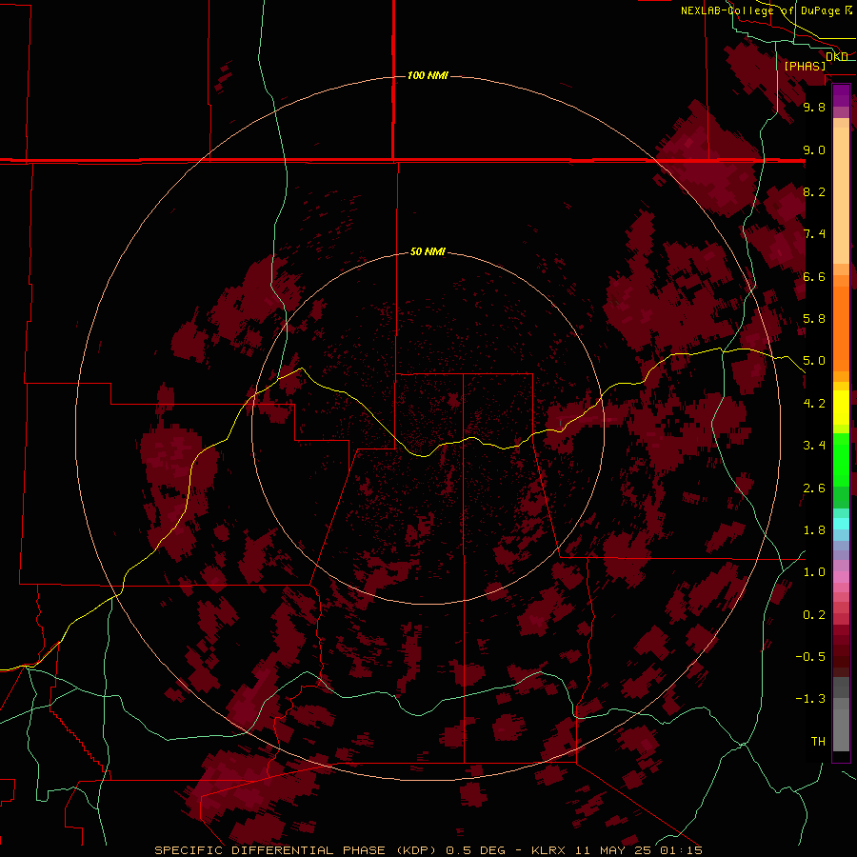Click the bright yellow band of color scale
Image resolution: width=857 pixels, height=857 pixels.
click(841, 408)
